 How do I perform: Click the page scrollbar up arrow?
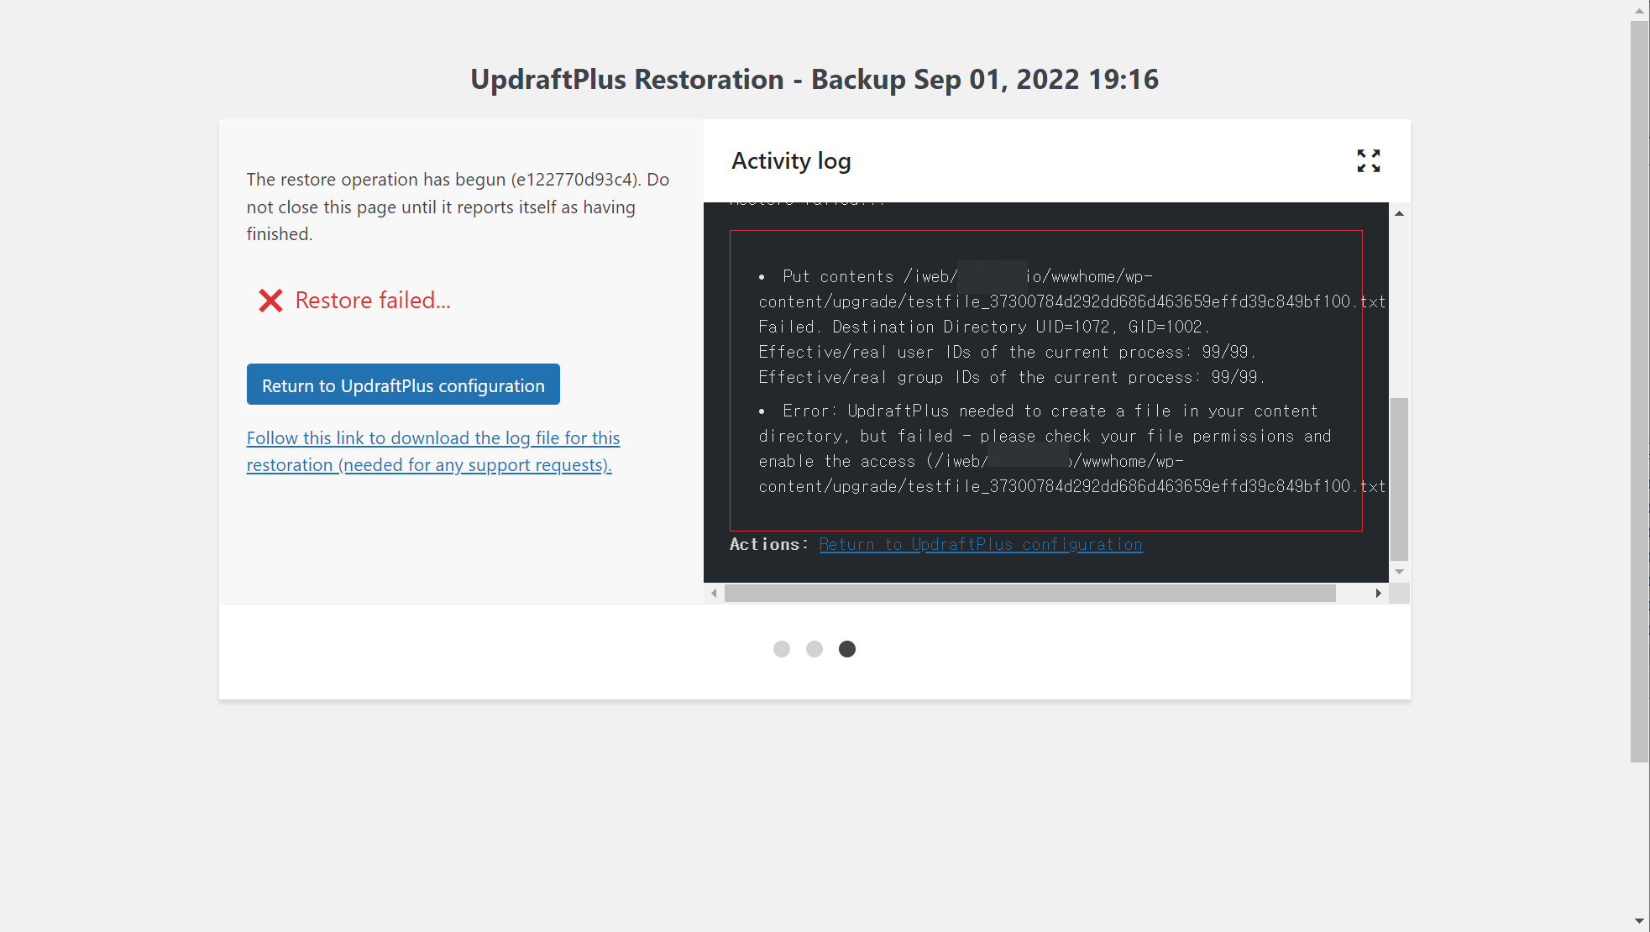click(1639, 10)
